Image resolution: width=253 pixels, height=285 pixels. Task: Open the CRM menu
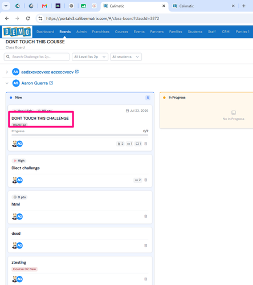(226, 31)
